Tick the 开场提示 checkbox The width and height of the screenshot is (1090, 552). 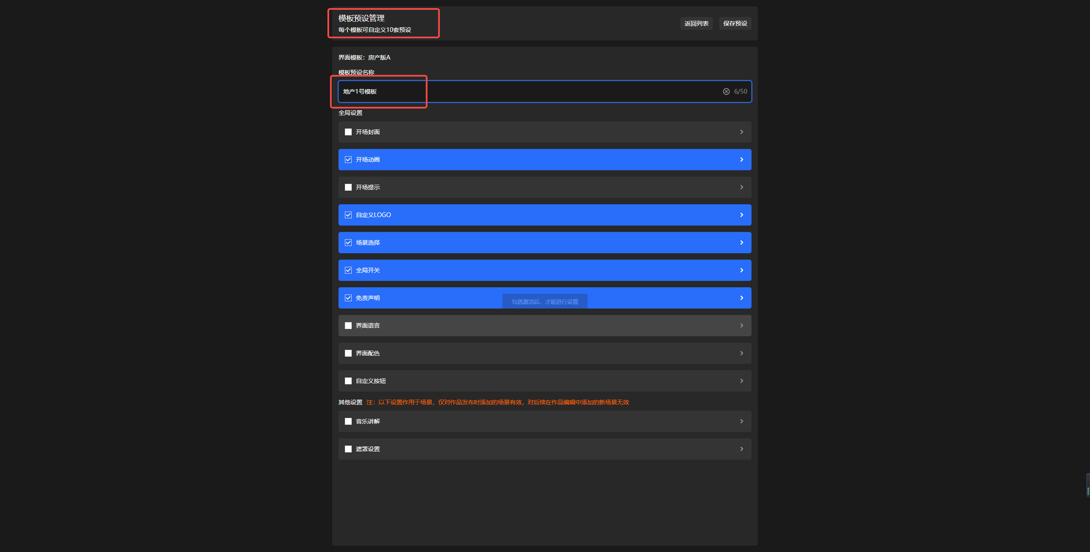click(348, 187)
